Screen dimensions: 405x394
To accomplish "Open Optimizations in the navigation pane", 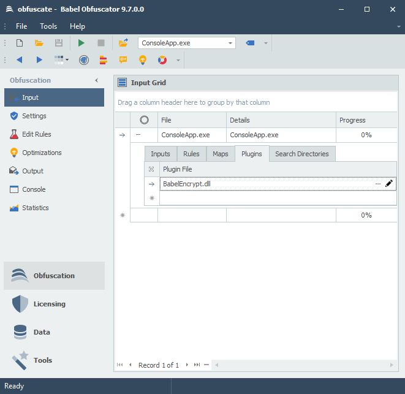I will point(55,153).
